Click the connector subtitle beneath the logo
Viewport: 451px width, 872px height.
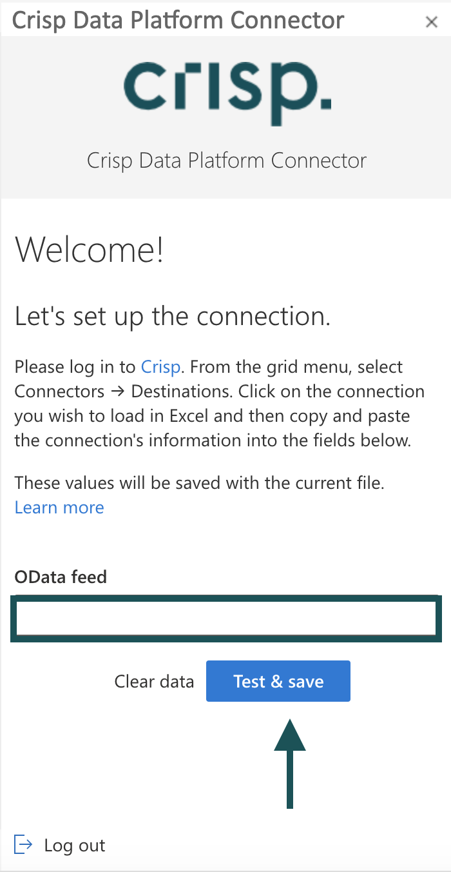point(227,161)
